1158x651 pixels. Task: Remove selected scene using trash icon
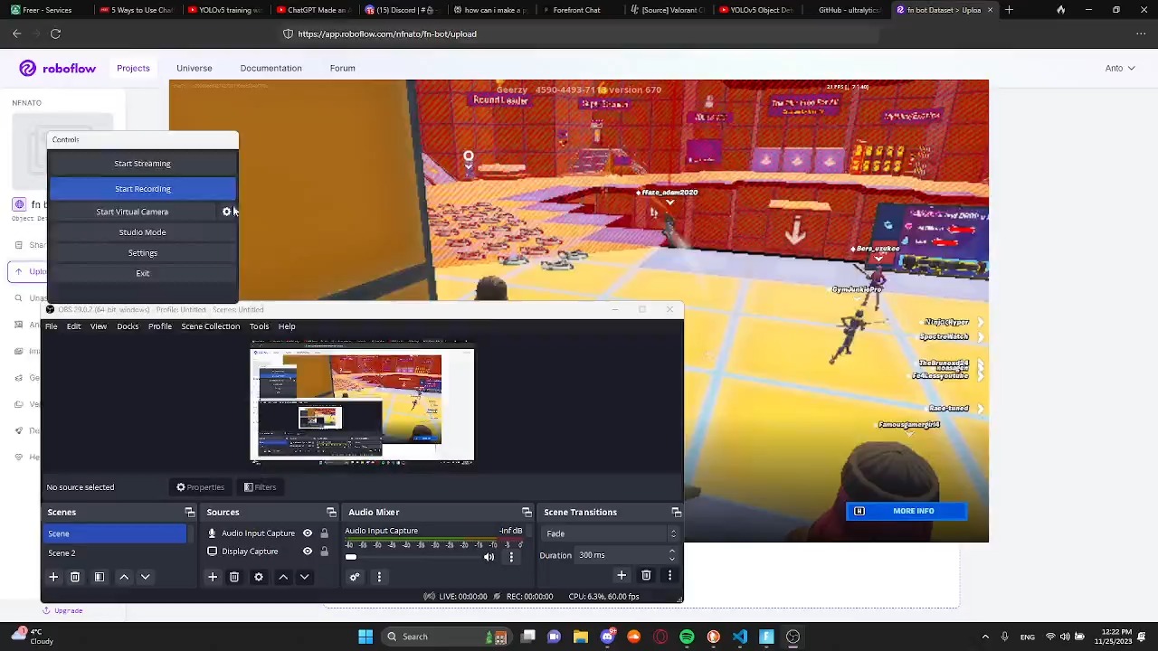(x=75, y=577)
